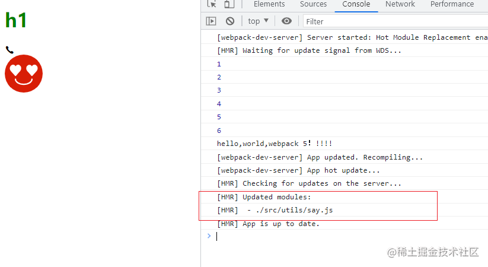Show the console sidebar panel icon
Viewport: 488px width, 267px height.
click(x=211, y=21)
